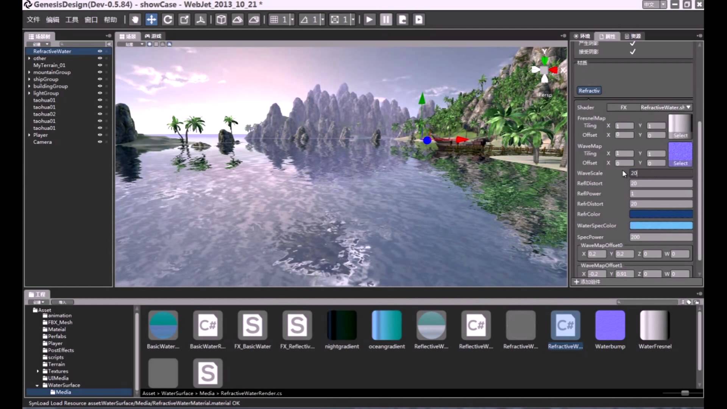Expand the mountainGroup tree node
727x409 pixels.
(x=29, y=72)
